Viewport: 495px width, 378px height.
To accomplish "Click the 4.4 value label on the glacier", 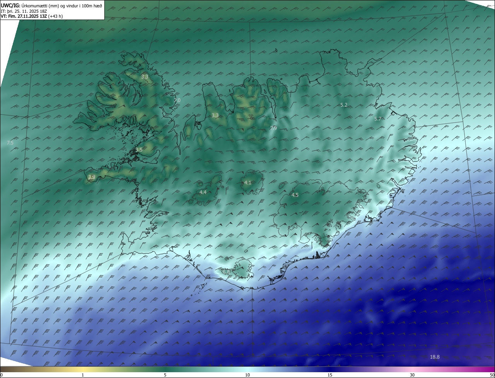I will 203,192.
